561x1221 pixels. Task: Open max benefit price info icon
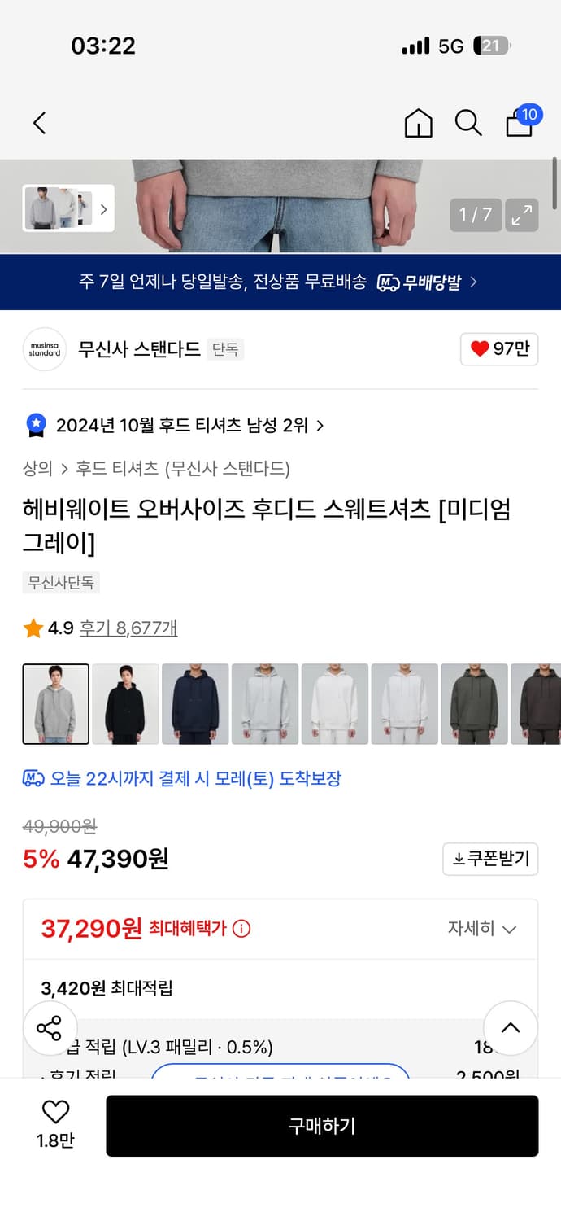tap(241, 929)
